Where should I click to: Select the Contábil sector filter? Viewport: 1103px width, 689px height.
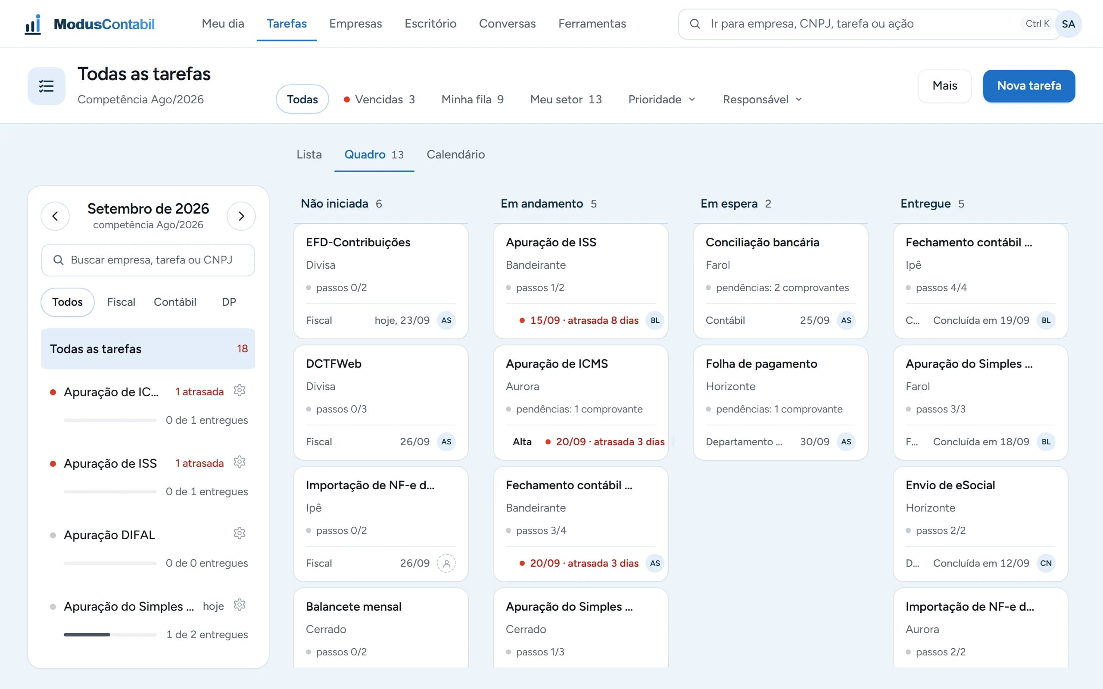pyautogui.click(x=175, y=302)
